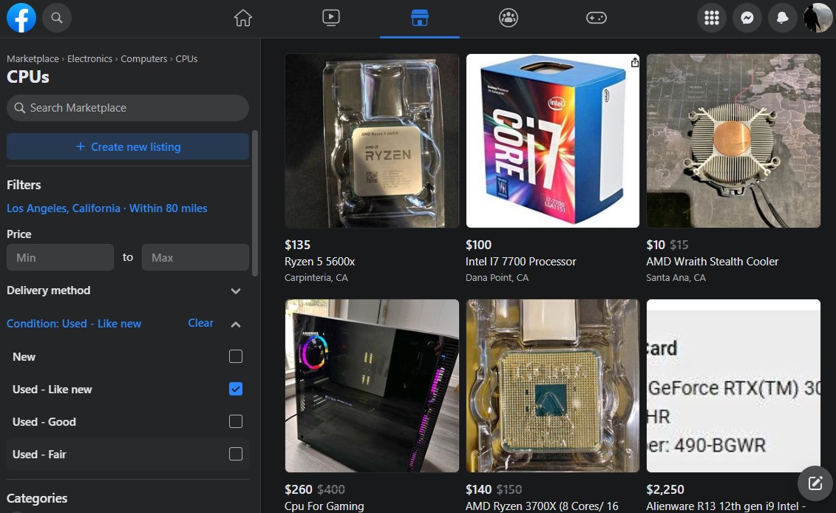This screenshot has height=513, width=836.
Task: Switch to the Home tab
Action: (242, 18)
